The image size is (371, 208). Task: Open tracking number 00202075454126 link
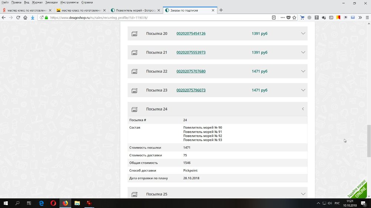[x=191, y=34]
